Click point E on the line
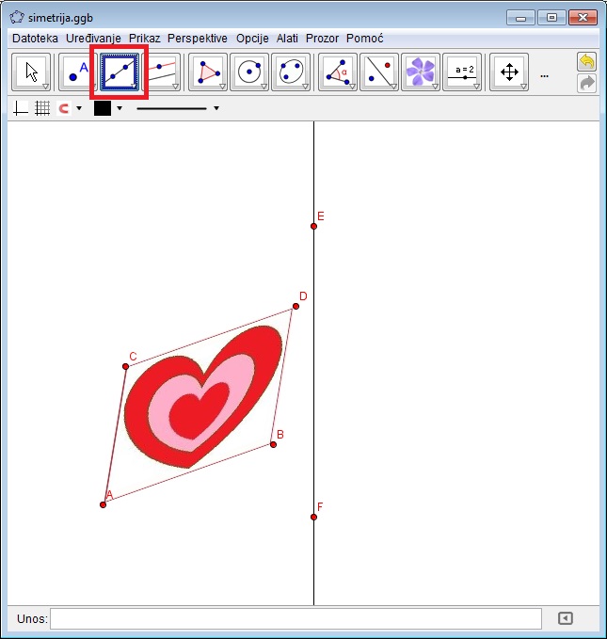This screenshot has height=639, width=607. 314,226
